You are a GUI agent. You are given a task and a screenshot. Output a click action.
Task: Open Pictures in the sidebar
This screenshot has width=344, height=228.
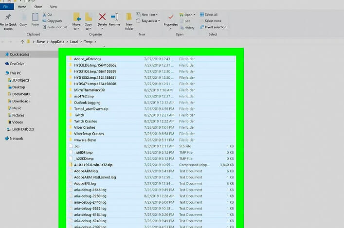click(16, 115)
